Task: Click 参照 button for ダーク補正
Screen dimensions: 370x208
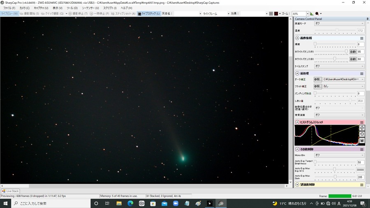Action: [x=318, y=79]
